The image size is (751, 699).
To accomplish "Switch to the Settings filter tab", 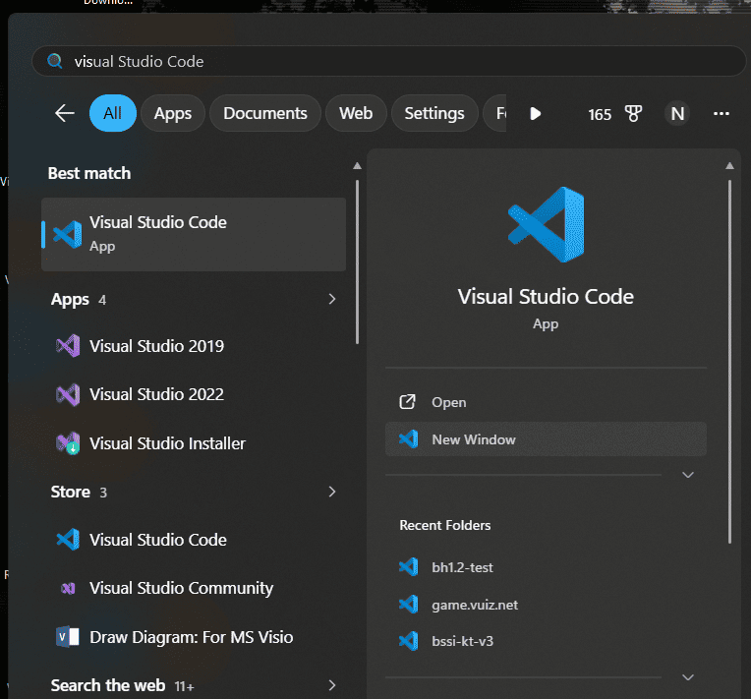I will point(434,113).
